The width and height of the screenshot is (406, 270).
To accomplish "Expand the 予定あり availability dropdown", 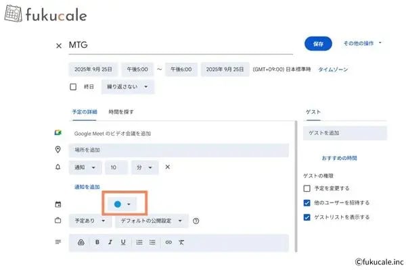I will [x=89, y=221].
